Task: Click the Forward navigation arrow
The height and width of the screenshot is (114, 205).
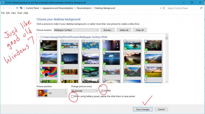Action: [9, 8]
